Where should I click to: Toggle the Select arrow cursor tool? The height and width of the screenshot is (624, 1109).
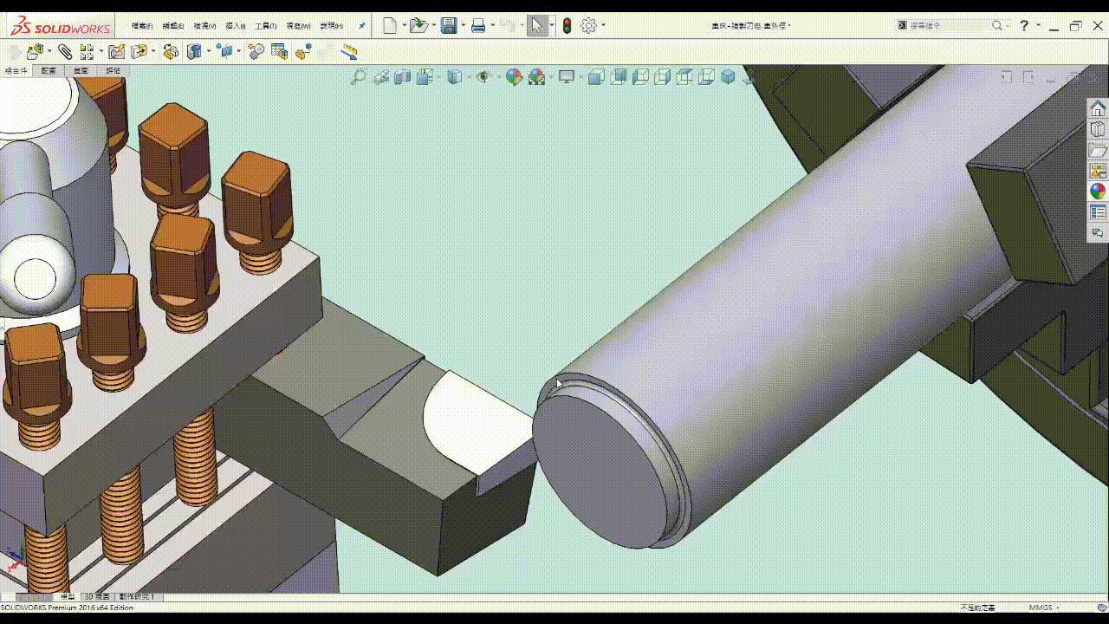[537, 26]
